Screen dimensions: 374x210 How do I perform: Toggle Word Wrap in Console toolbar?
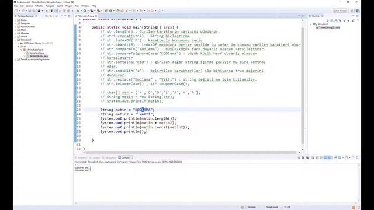point(321,157)
